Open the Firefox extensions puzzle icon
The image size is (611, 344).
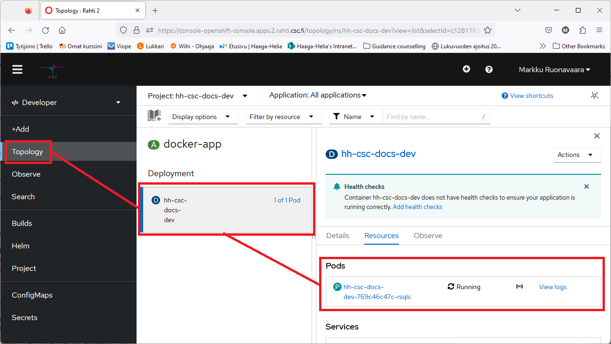click(582, 30)
